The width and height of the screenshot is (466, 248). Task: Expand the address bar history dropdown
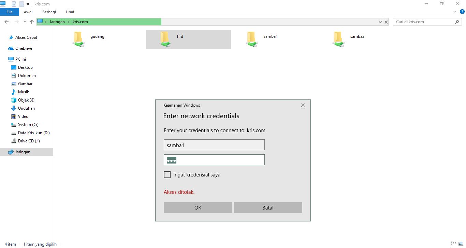(x=380, y=22)
